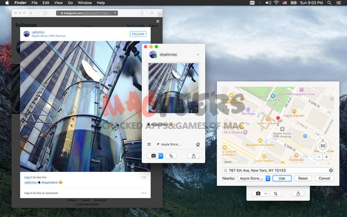Click the camera button in uploader toolbar

point(153,156)
